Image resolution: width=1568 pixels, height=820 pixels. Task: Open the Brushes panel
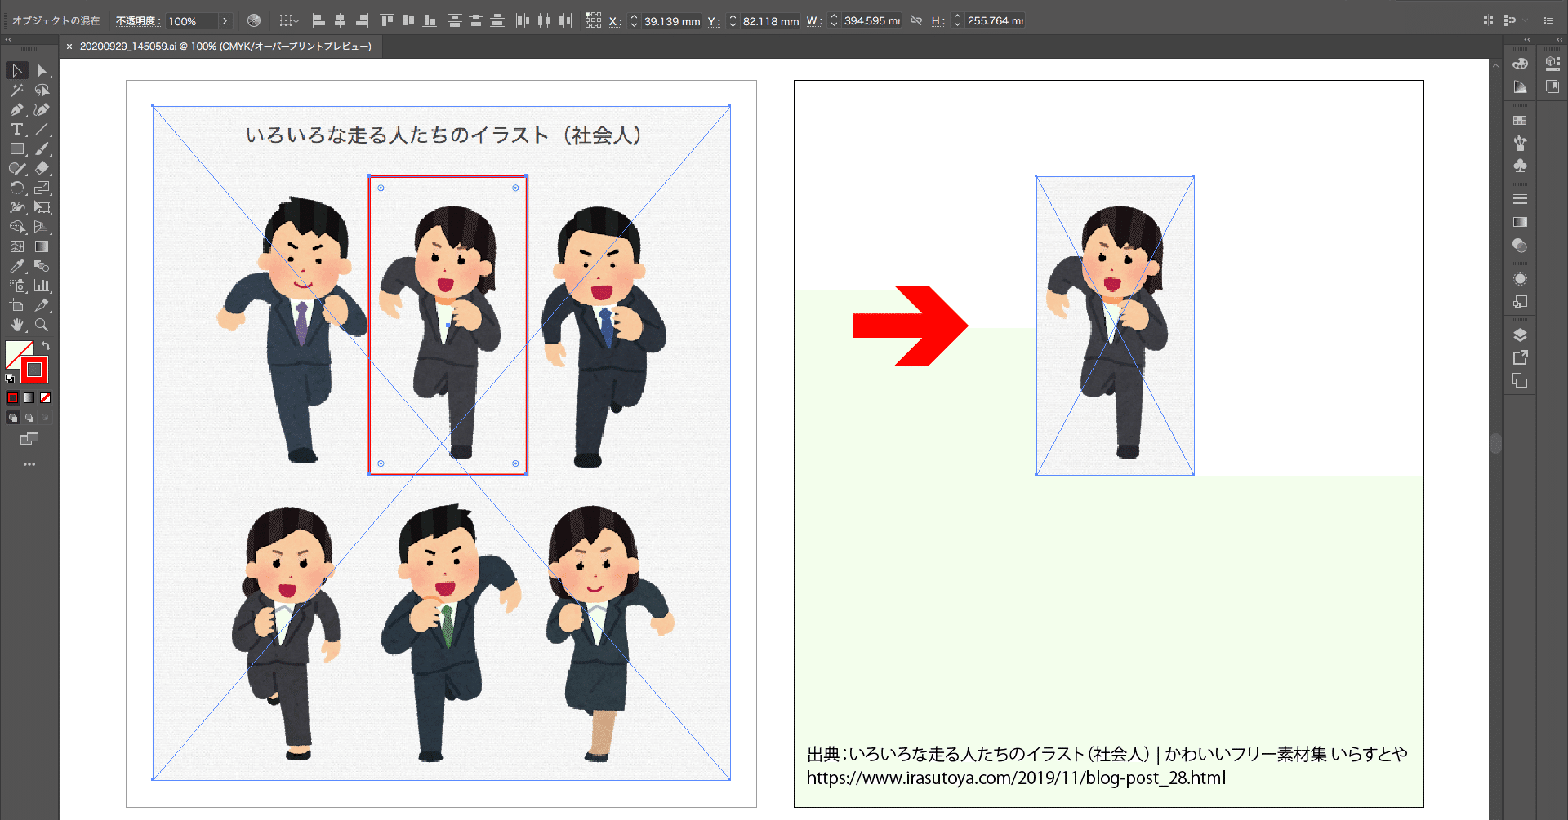click(1520, 142)
